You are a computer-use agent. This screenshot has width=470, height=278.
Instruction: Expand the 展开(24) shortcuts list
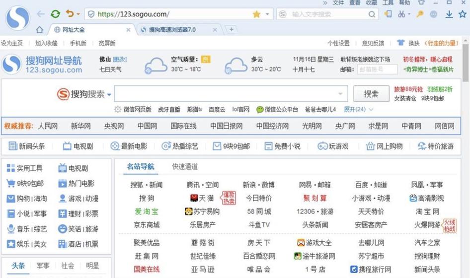[359, 109]
